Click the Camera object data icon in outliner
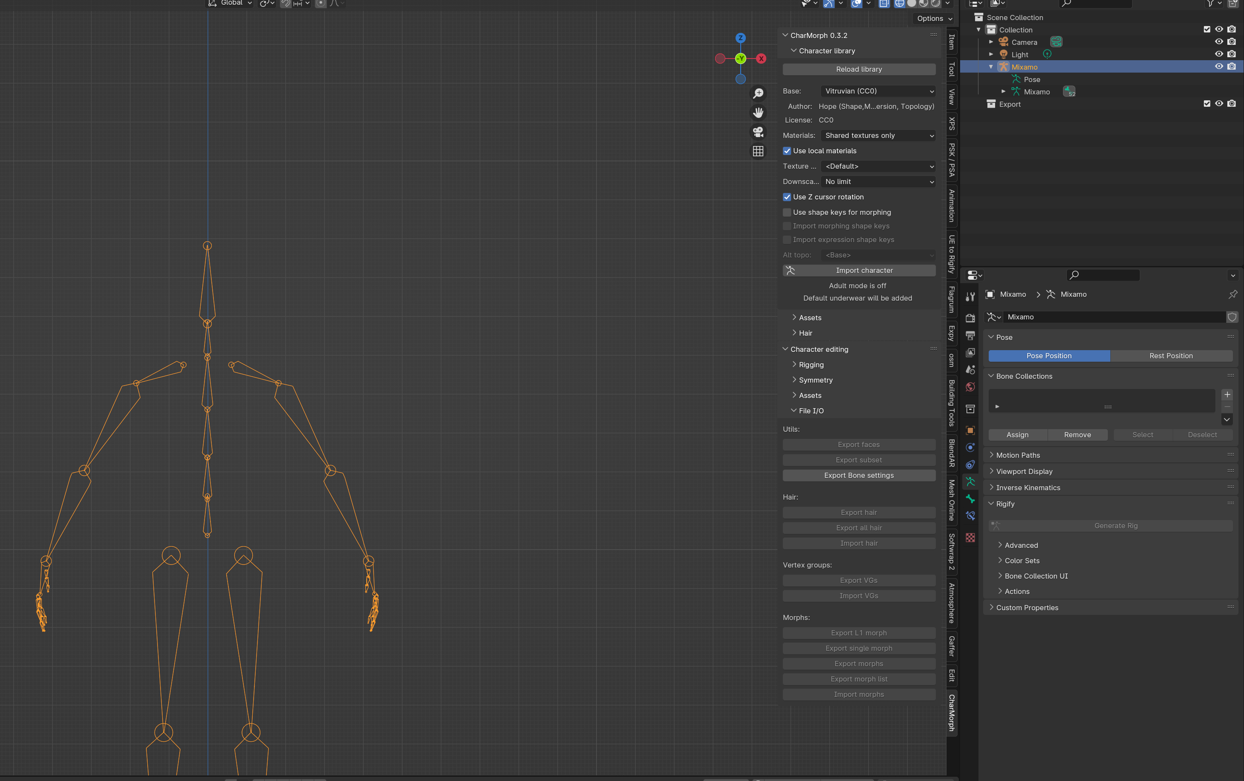Screen dimensions: 1244x781 tap(1056, 42)
